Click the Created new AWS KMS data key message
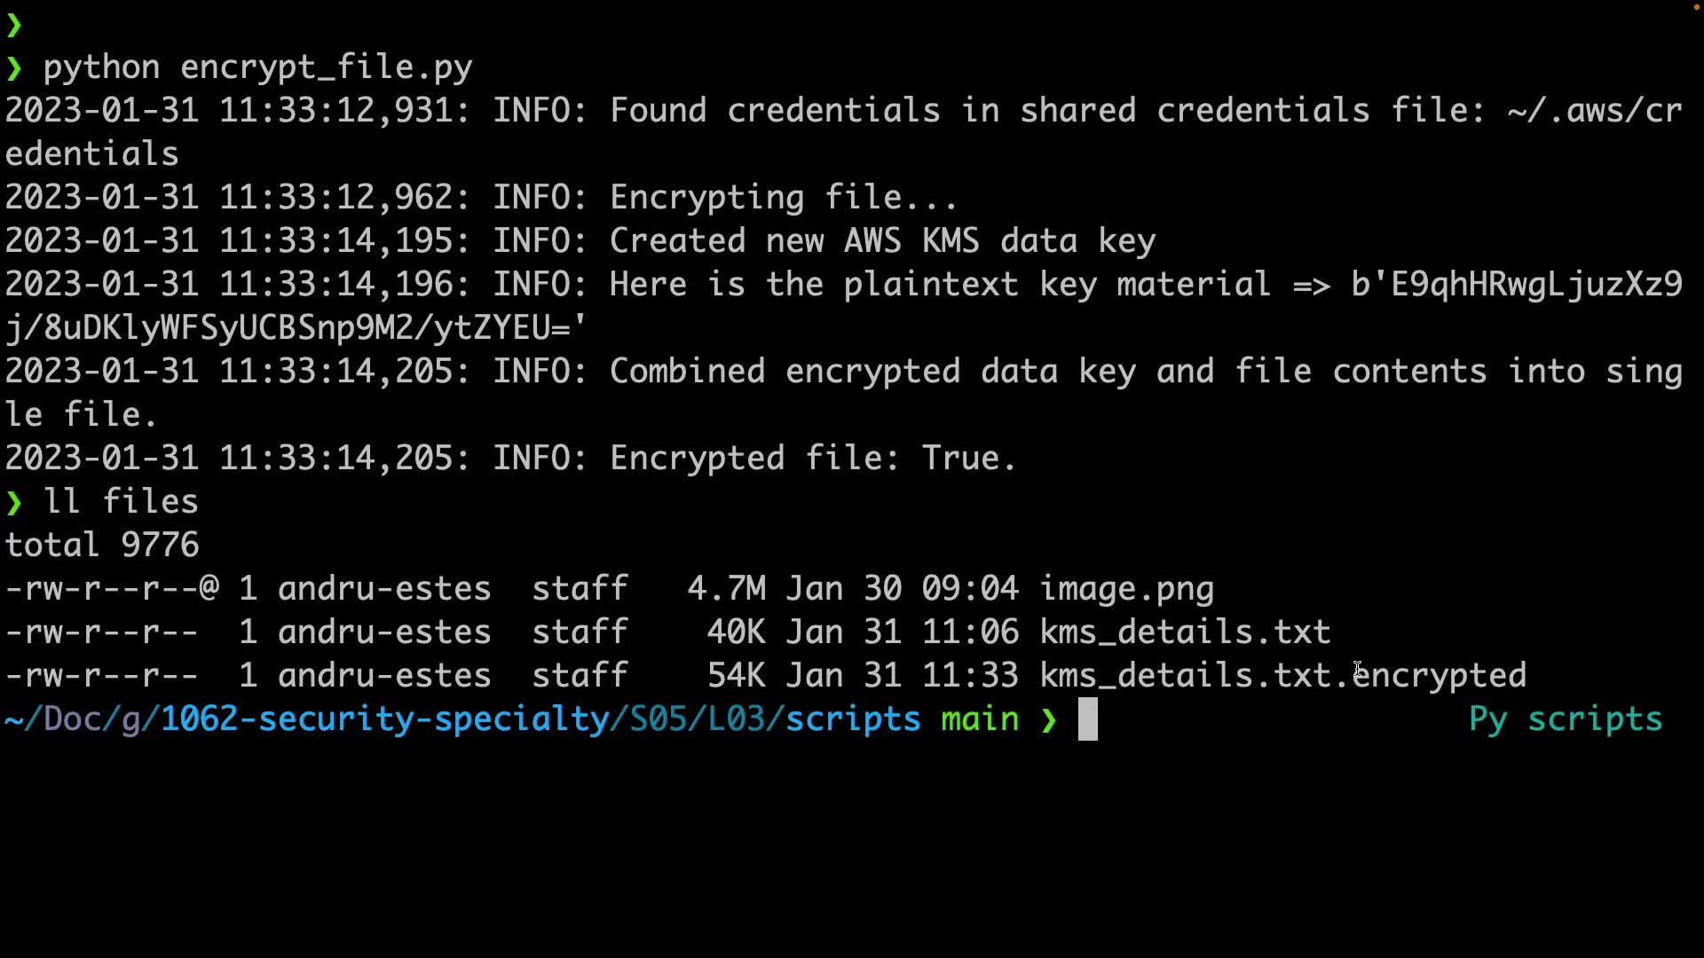The width and height of the screenshot is (1704, 958). [x=882, y=241]
